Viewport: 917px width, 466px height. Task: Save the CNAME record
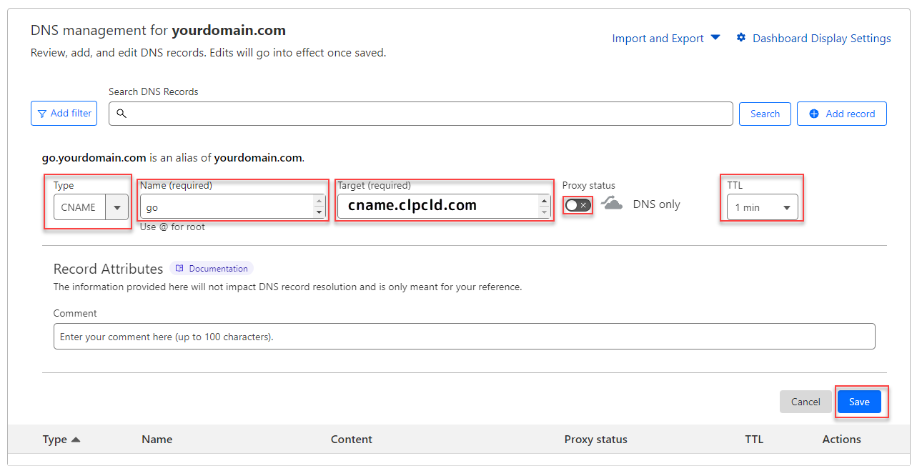858,401
